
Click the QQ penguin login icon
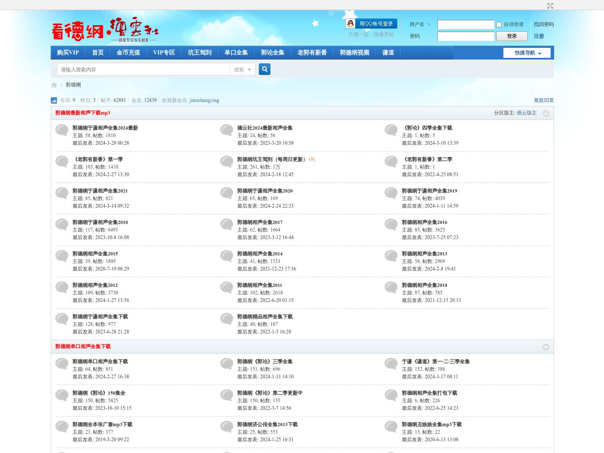(x=351, y=23)
